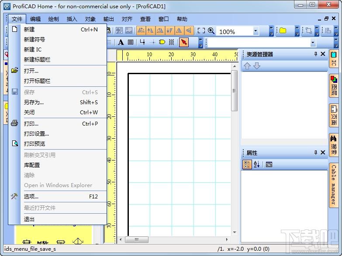Close the 资源管理器 panel

coord(323,54)
